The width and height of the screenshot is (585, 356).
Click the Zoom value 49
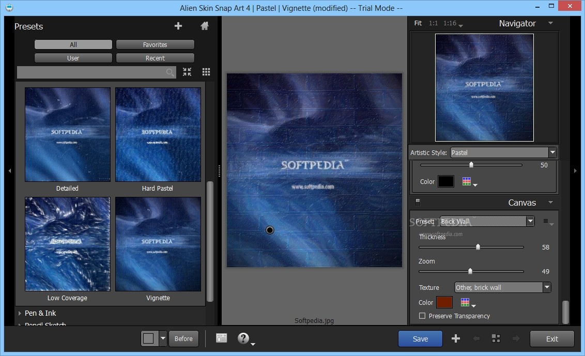click(x=545, y=271)
